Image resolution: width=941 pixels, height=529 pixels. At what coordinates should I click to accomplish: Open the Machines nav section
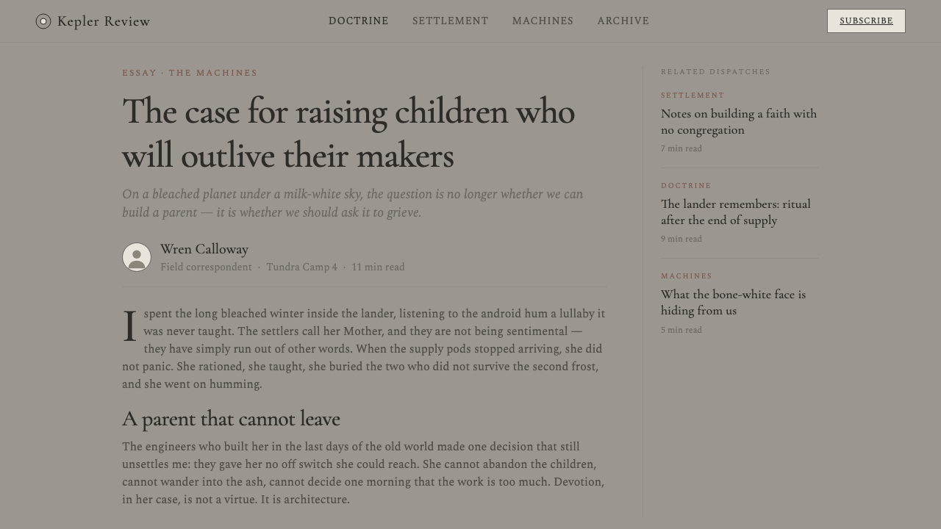543,21
